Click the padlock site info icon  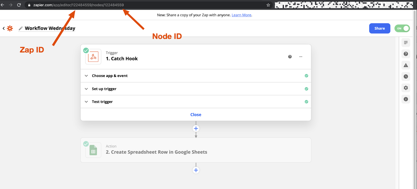click(29, 5)
